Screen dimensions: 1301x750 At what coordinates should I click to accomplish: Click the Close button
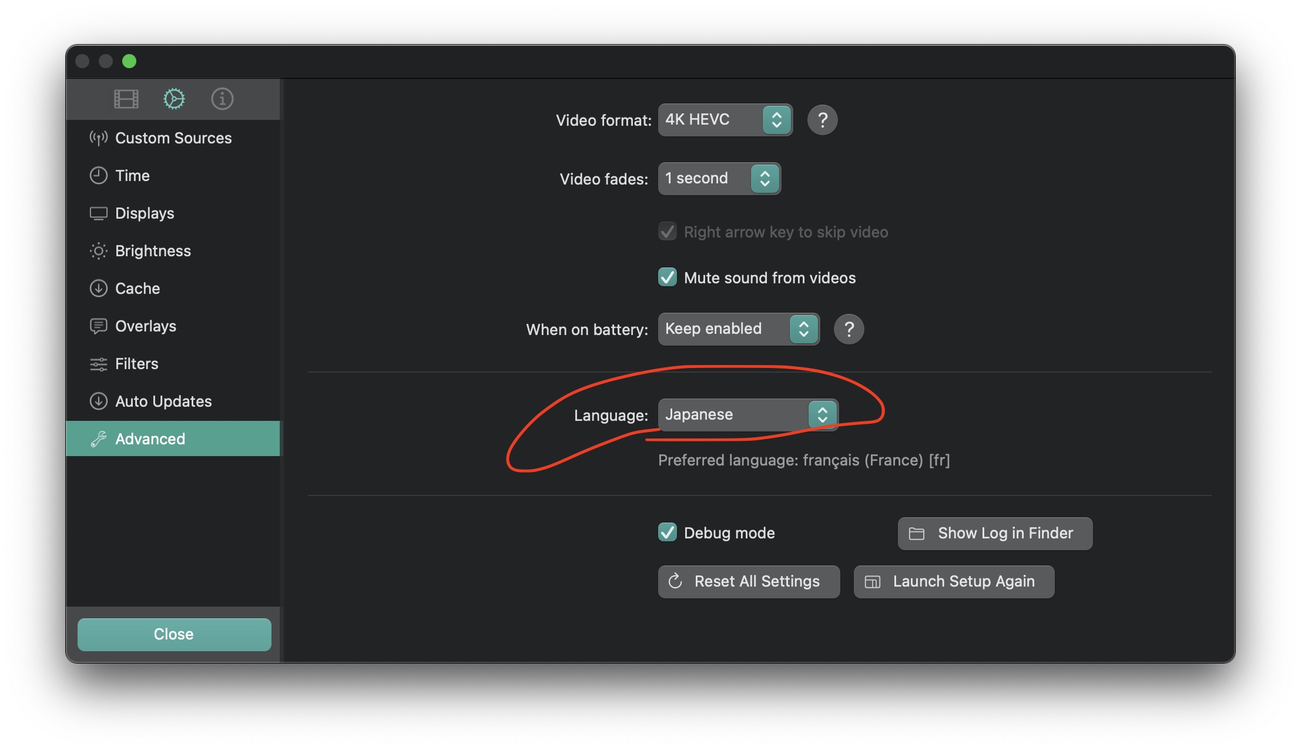[174, 634]
